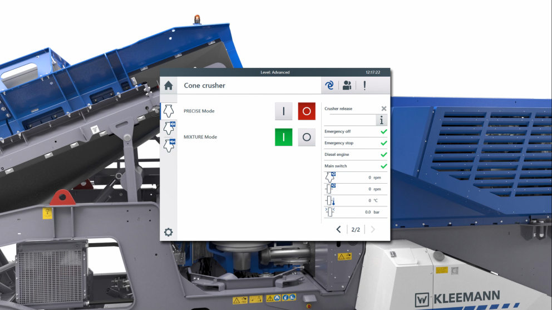Turn off PRECISE Mode with red button
552x310 pixels.
point(307,111)
